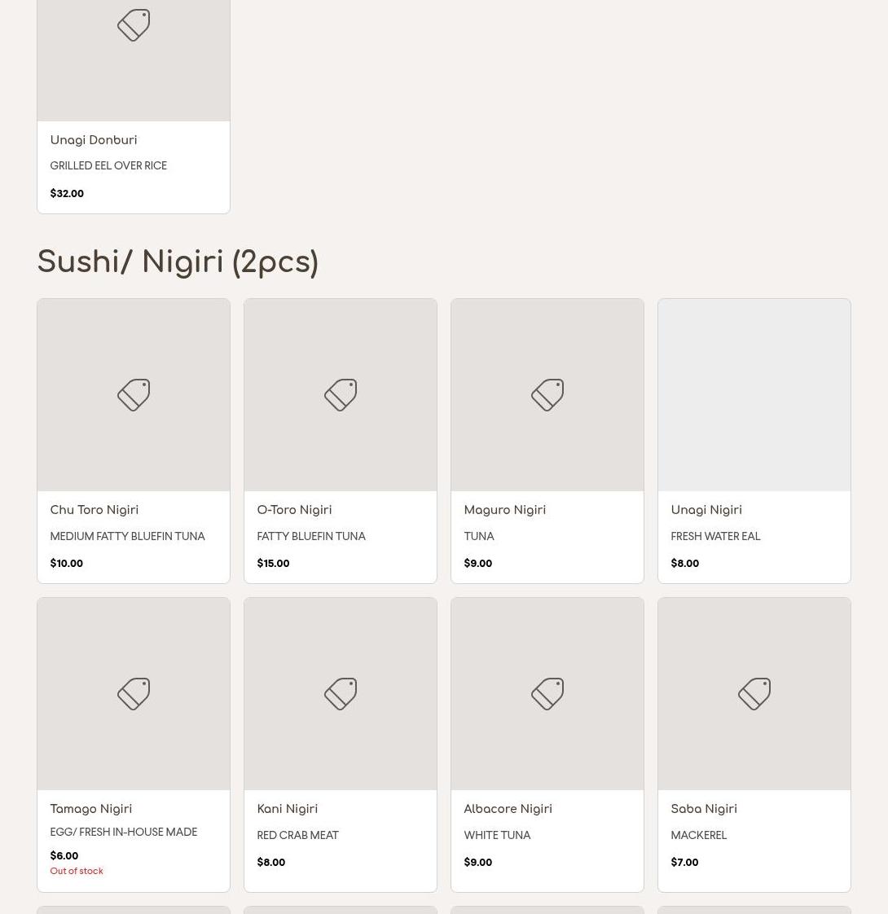
Task: Click the Unagi Nigiri title link
Action: click(x=706, y=510)
